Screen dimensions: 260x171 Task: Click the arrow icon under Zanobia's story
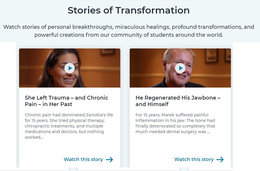pyautogui.click(x=109, y=160)
